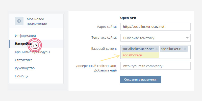The image size is (202, 101).
Task: Go to Настройки in the sidebar
Action: pos(23,44)
